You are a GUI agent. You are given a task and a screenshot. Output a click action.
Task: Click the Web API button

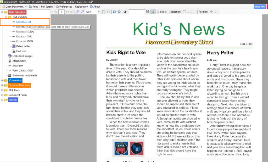point(260,7)
